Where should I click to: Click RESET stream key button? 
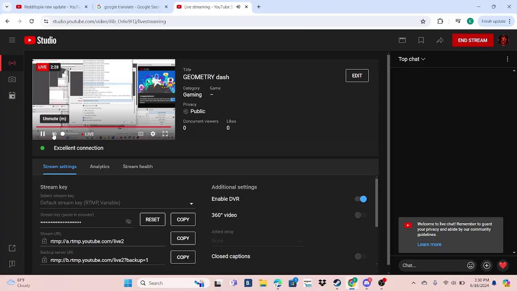point(153,219)
